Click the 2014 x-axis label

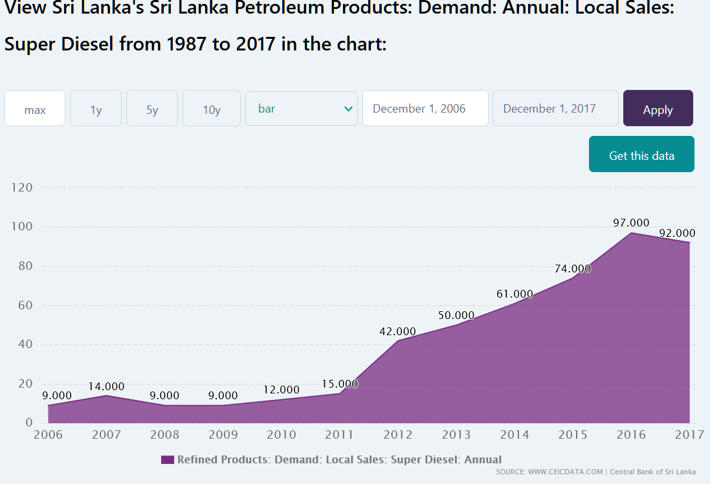click(x=515, y=435)
